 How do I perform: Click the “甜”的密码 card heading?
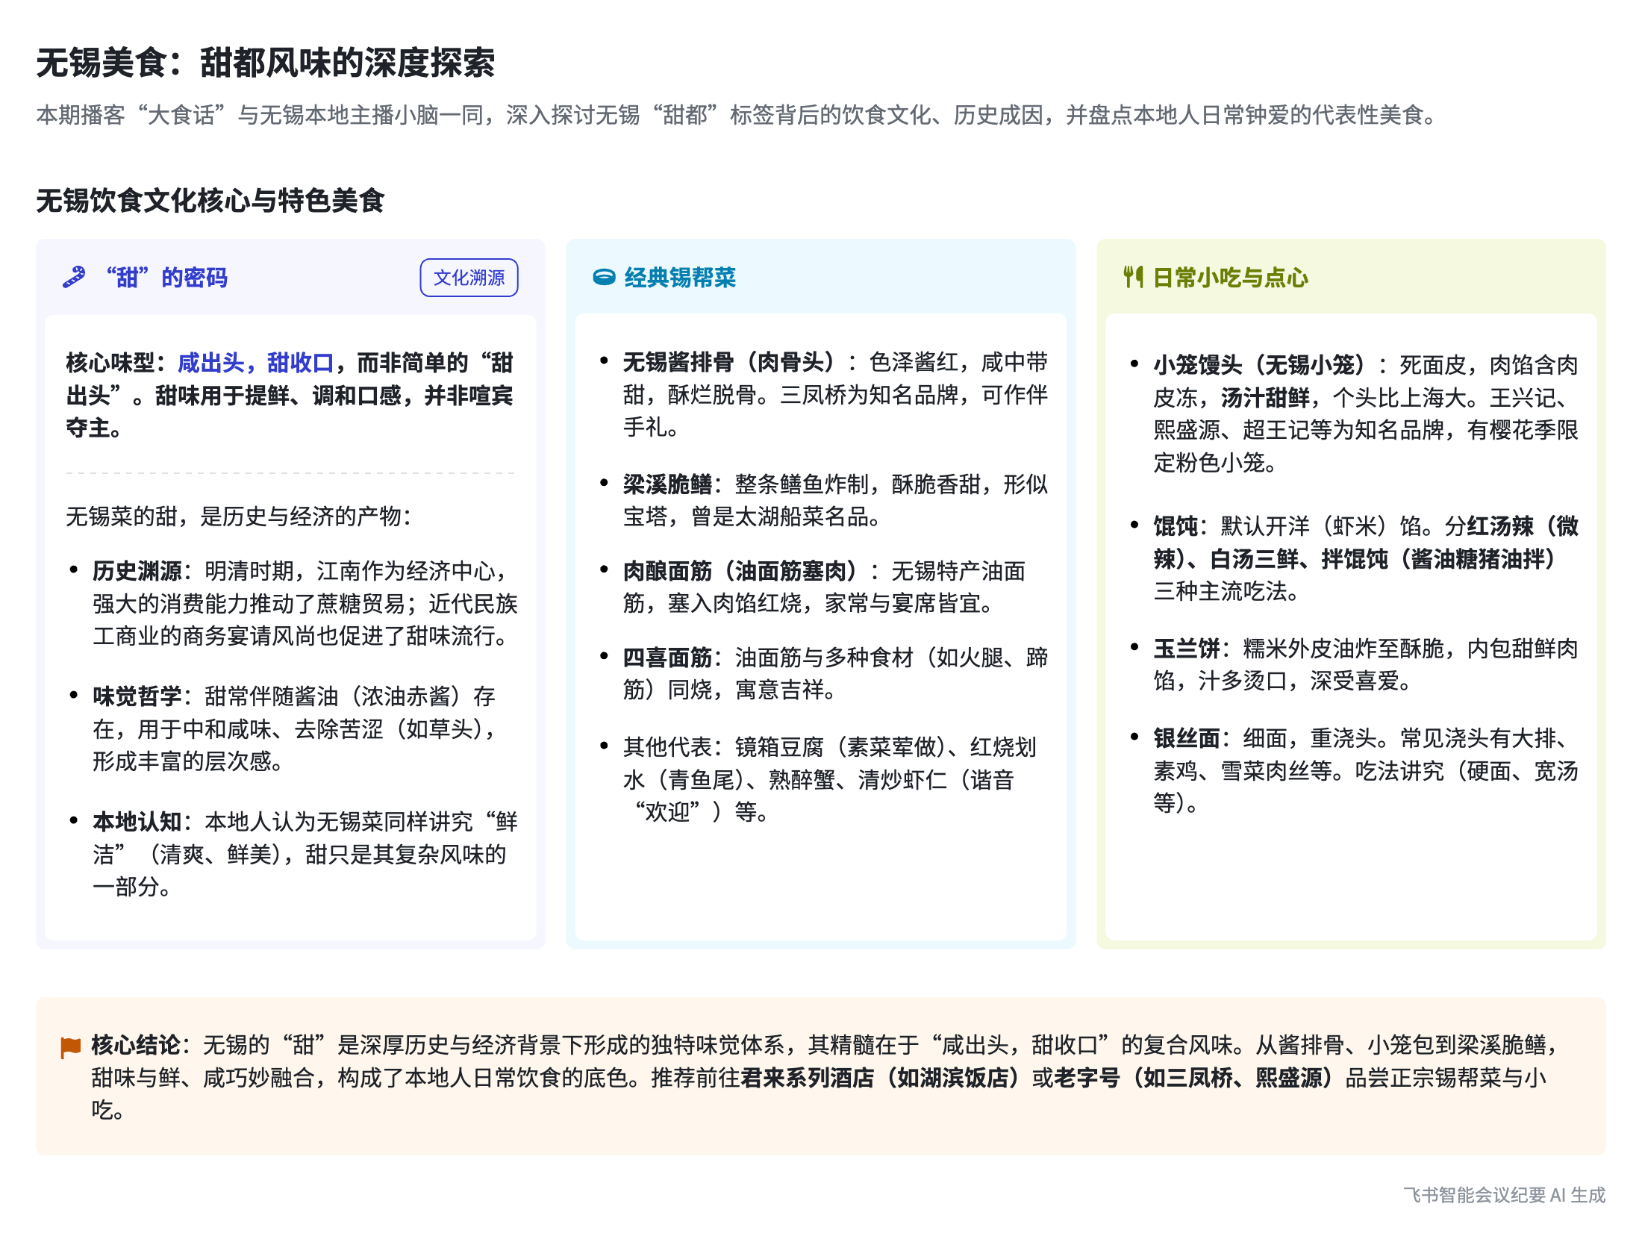[x=166, y=278]
